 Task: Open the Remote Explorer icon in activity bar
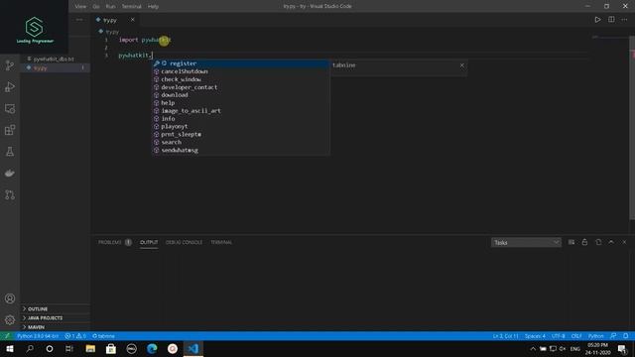pyautogui.click(x=10, y=108)
